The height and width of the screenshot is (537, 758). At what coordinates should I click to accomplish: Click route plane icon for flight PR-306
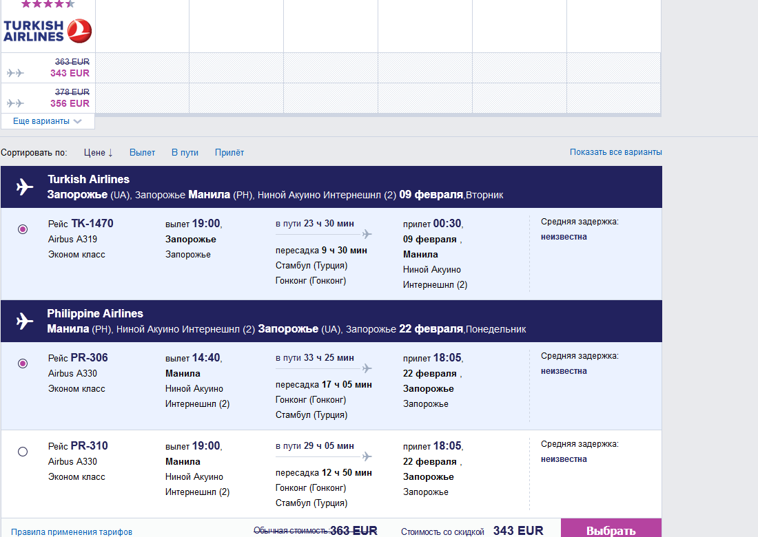(366, 368)
